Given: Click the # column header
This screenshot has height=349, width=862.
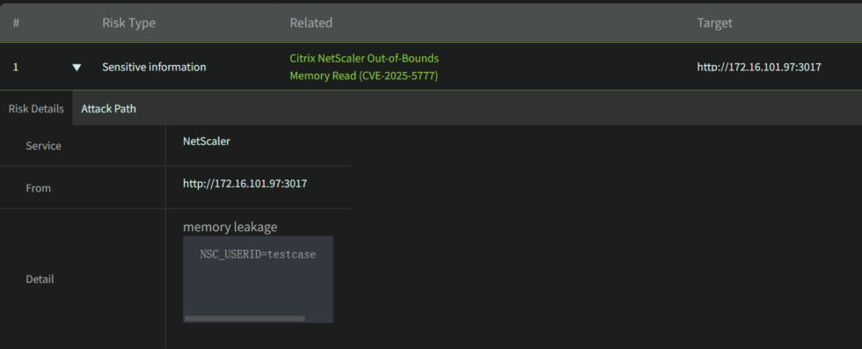Looking at the screenshot, I should coord(16,23).
